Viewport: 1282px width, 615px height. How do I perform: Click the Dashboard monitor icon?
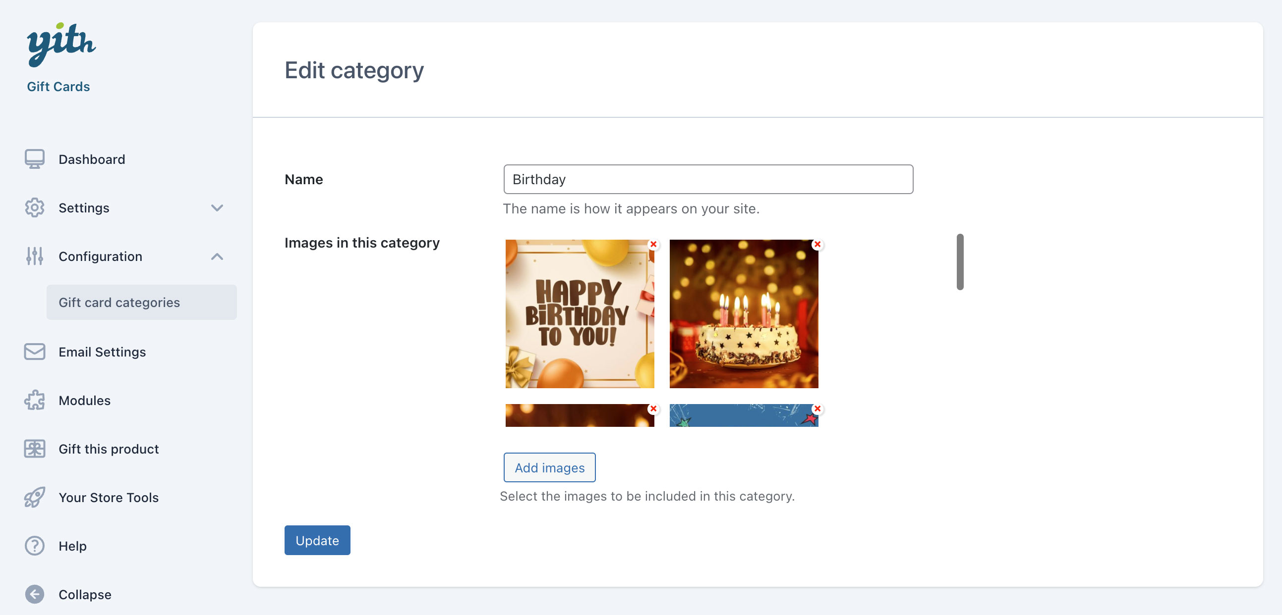tap(34, 159)
